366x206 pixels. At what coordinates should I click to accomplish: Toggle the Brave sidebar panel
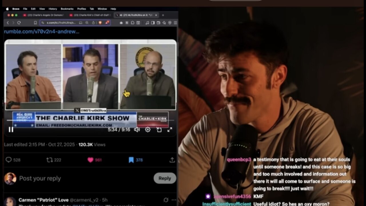153,23
